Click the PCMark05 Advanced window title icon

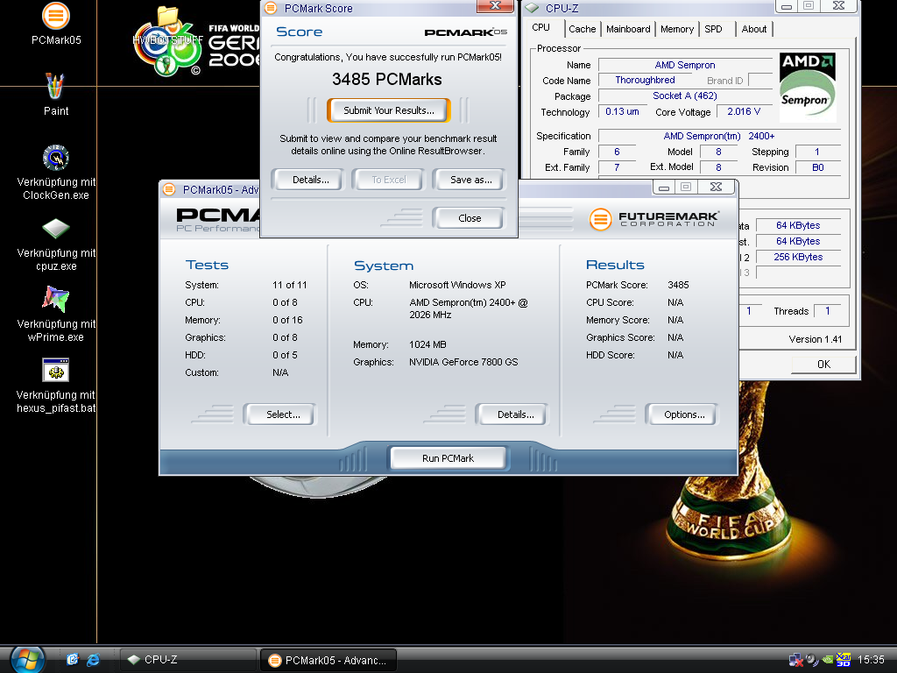point(169,189)
